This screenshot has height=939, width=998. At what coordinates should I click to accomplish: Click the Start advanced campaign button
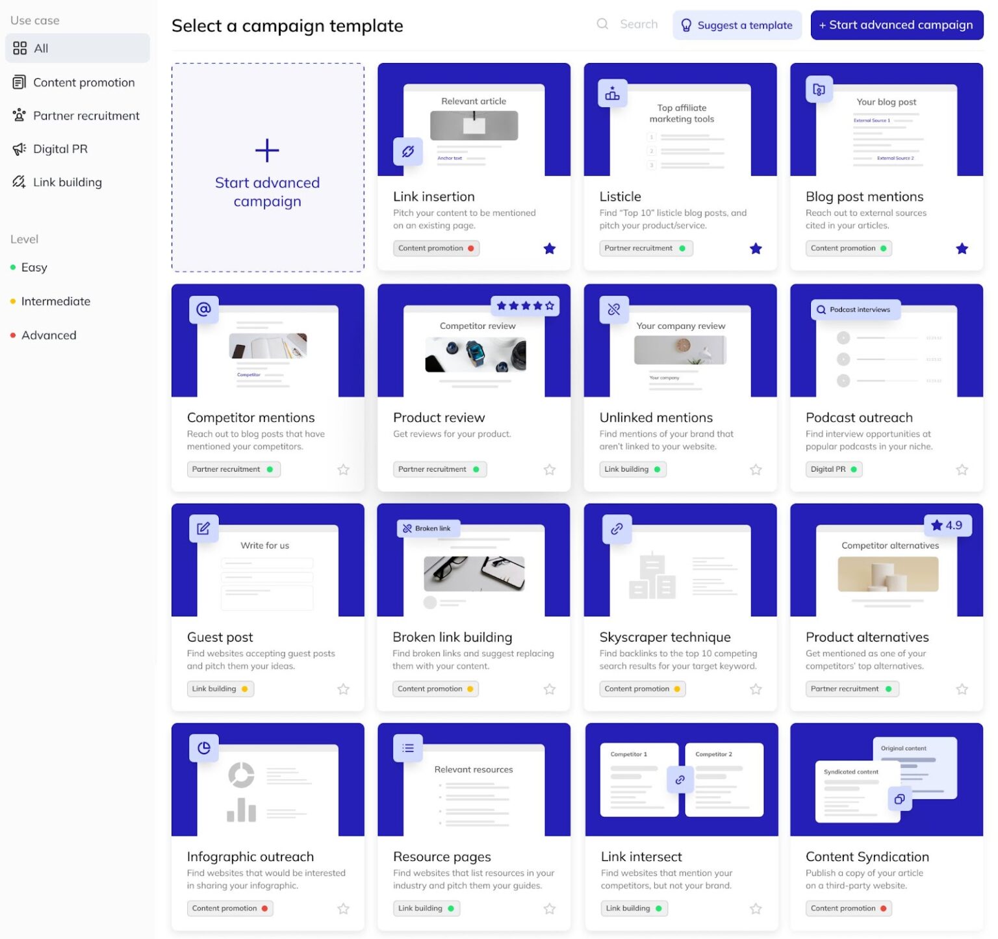(897, 25)
